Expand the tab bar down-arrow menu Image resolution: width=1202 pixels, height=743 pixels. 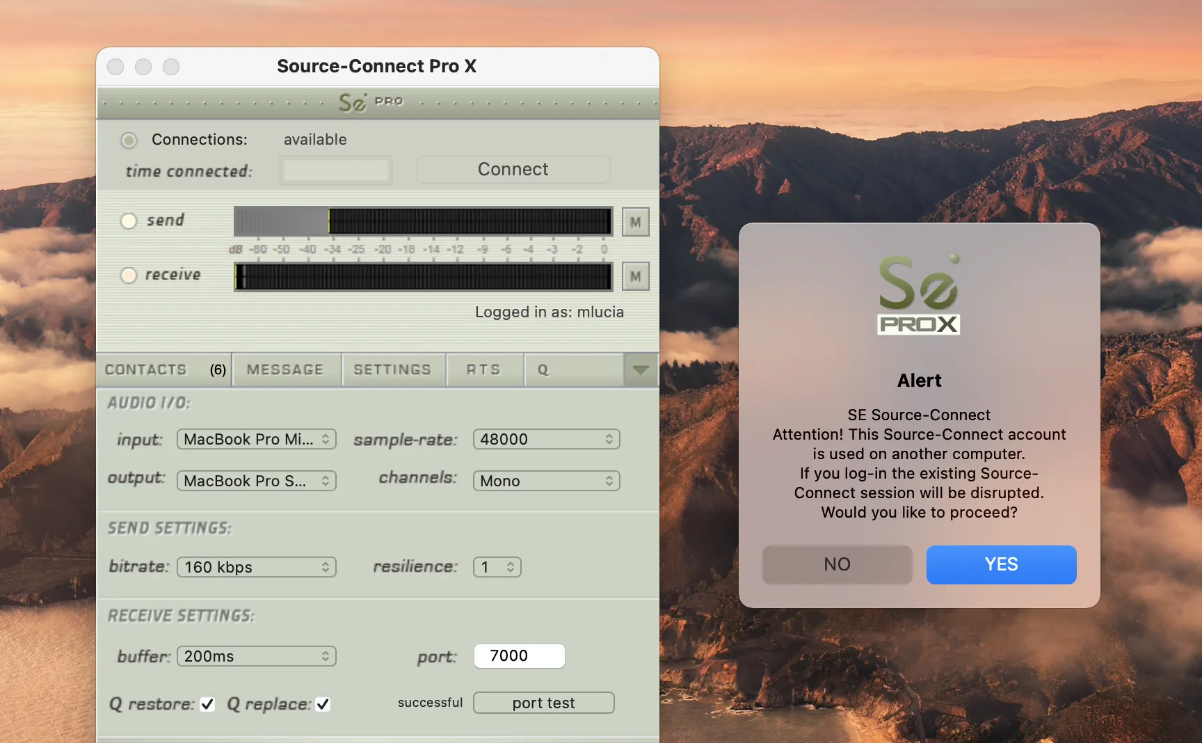click(641, 369)
